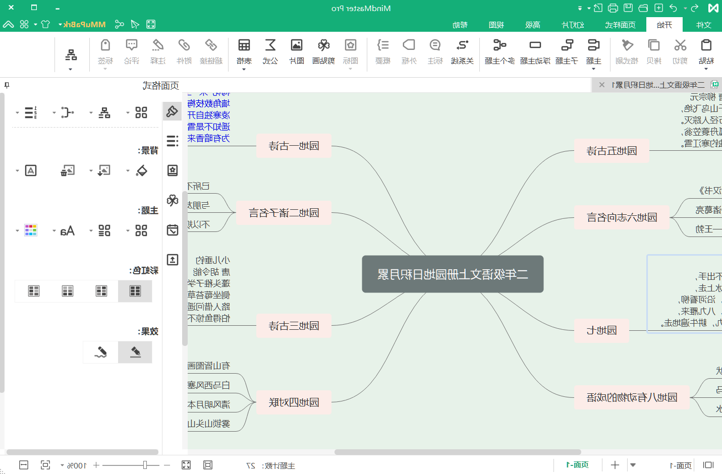722x474 pixels.
Task: Open the upload export sidebar tab
Action: [x=173, y=260]
